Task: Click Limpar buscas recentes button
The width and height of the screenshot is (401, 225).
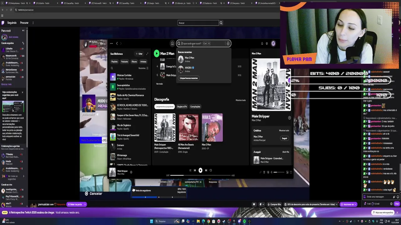Action: point(189,78)
